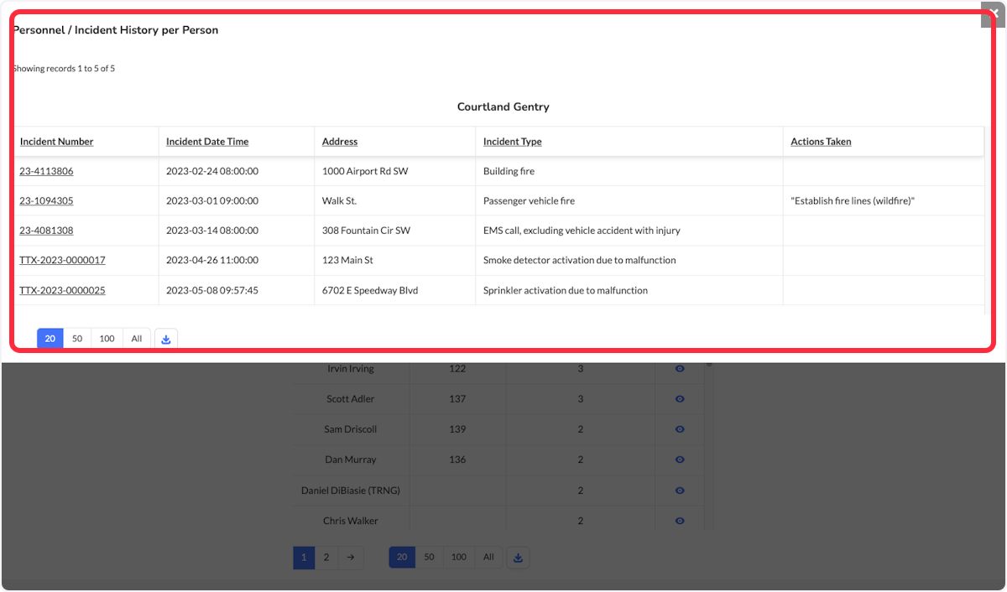Sort by Incident Type column
1007x592 pixels.
(x=513, y=142)
